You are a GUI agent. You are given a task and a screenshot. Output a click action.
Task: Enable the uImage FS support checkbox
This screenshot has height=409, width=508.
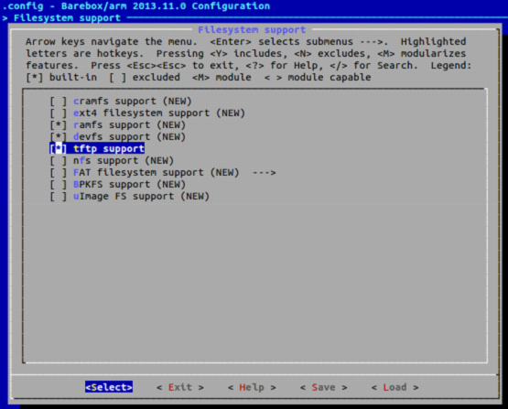59,197
